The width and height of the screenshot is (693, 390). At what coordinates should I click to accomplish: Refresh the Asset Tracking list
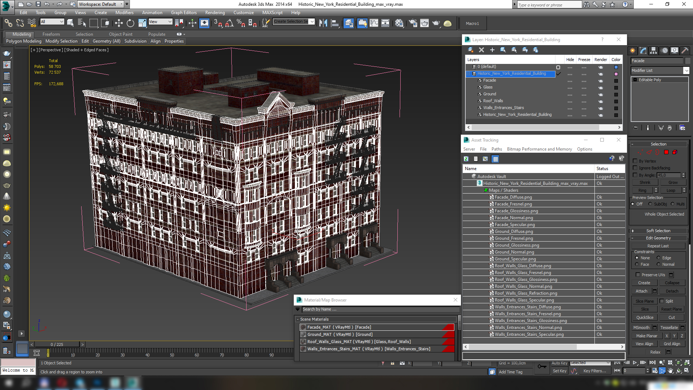(x=466, y=159)
